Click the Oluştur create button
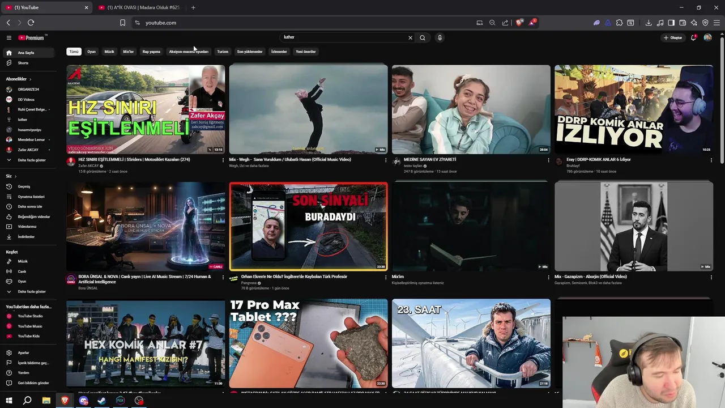725x408 pixels. [673, 38]
